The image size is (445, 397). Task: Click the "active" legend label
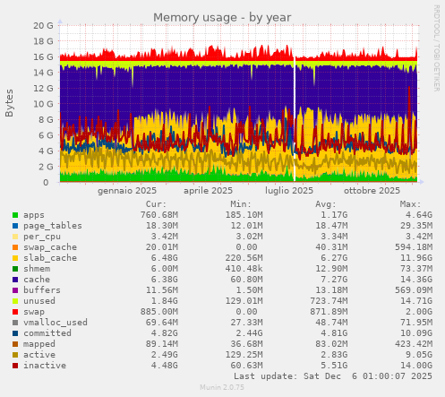(39, 355)
